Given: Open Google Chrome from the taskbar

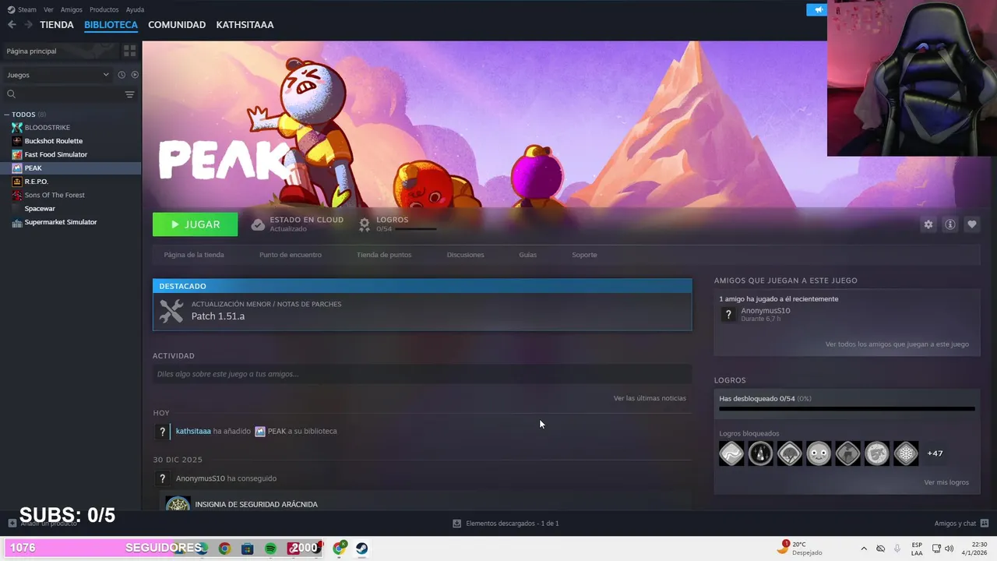Looking at the screenshot, I should click(x=224, y=549).
